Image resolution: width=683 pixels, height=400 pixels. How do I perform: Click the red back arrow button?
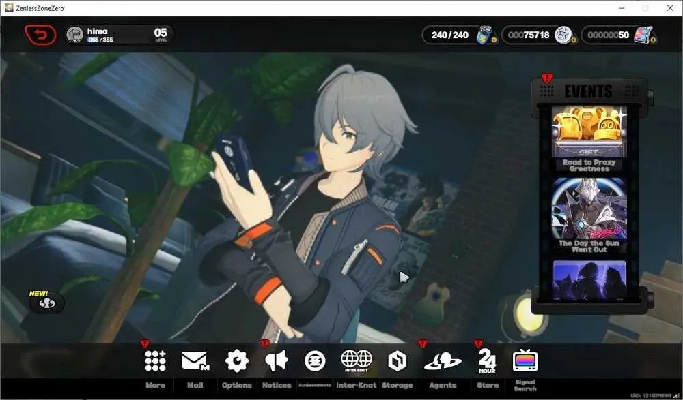pyautogui.click(x=40, y=35)
